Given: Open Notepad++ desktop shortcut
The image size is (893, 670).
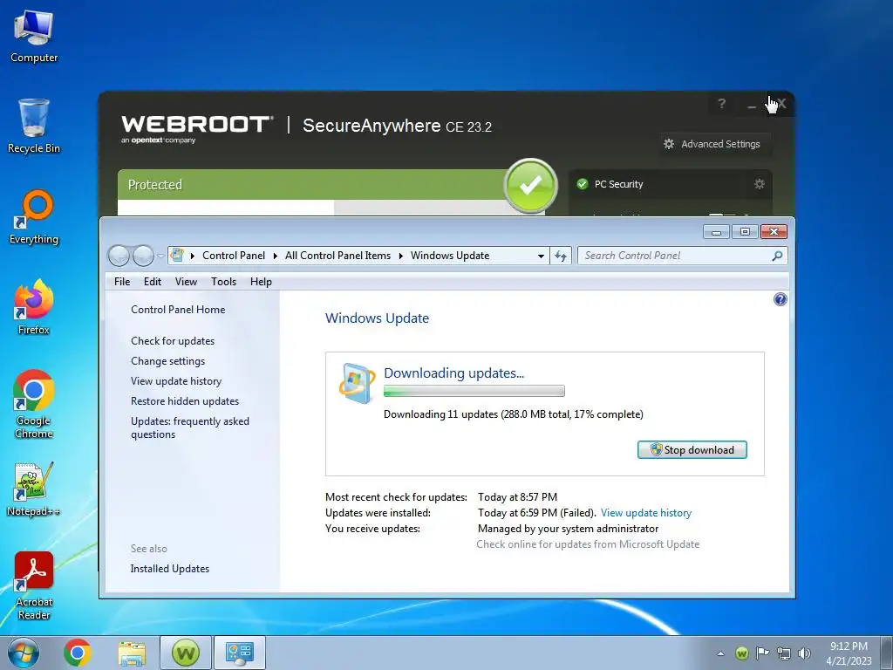Looking at the screenshot, I should click(34, 489).
